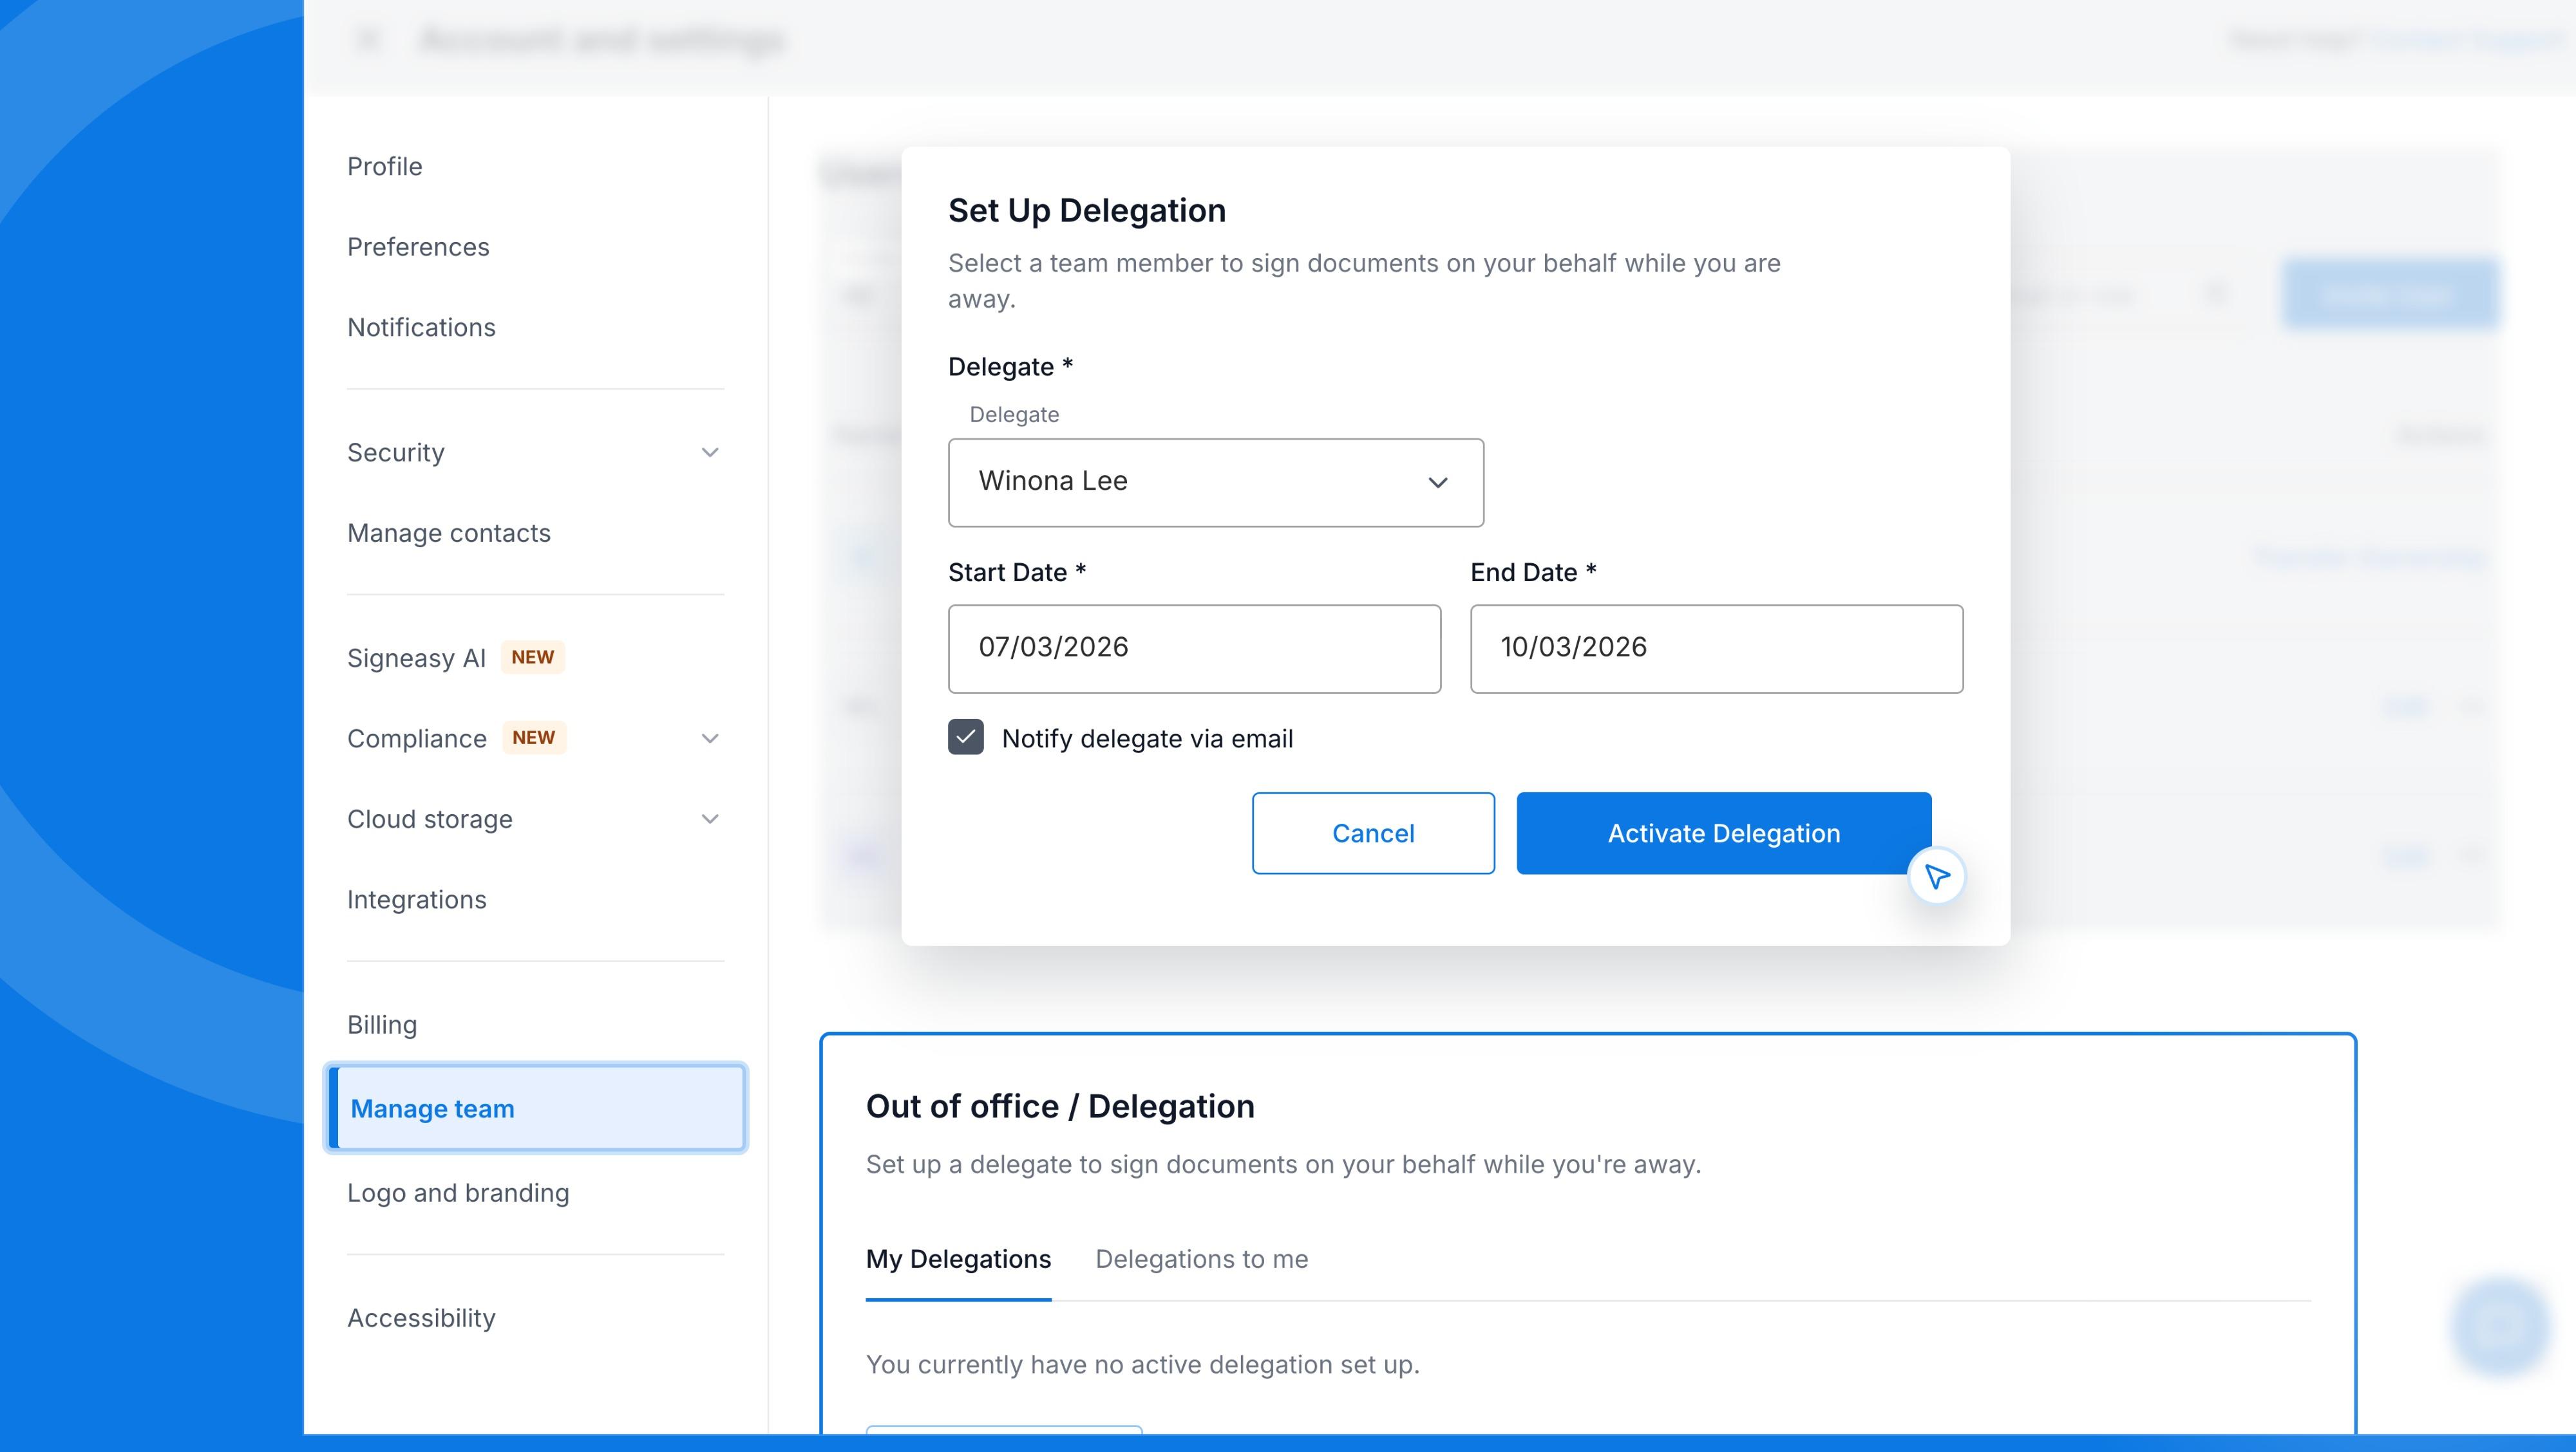Open Signeasy AI settings page
The image size is (2576, 1452).
pos(416,658)
